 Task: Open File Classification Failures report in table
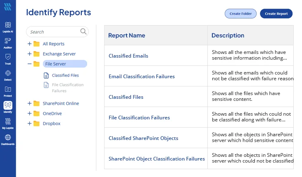point(139,117)
